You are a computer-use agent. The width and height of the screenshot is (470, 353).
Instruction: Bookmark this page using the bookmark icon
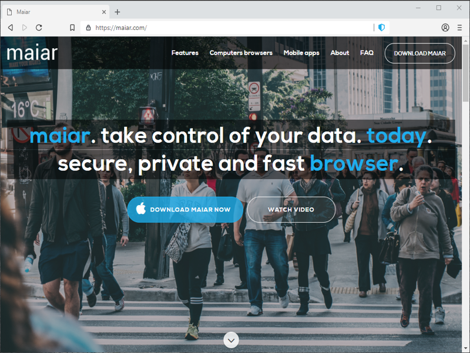pos(72,28)
